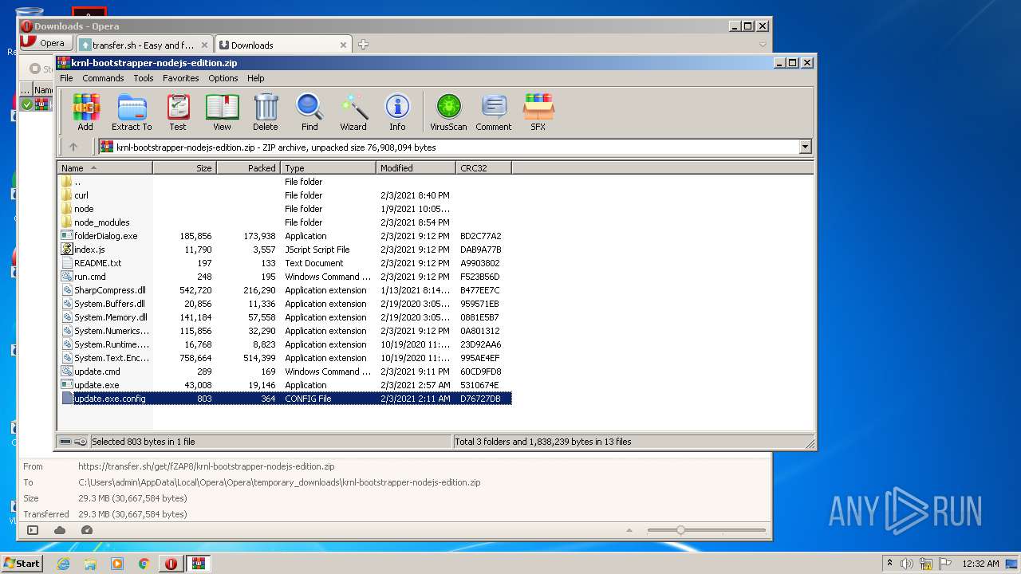
Task: Click the Opera panel toggle icon at bottom
Action: 33,530
